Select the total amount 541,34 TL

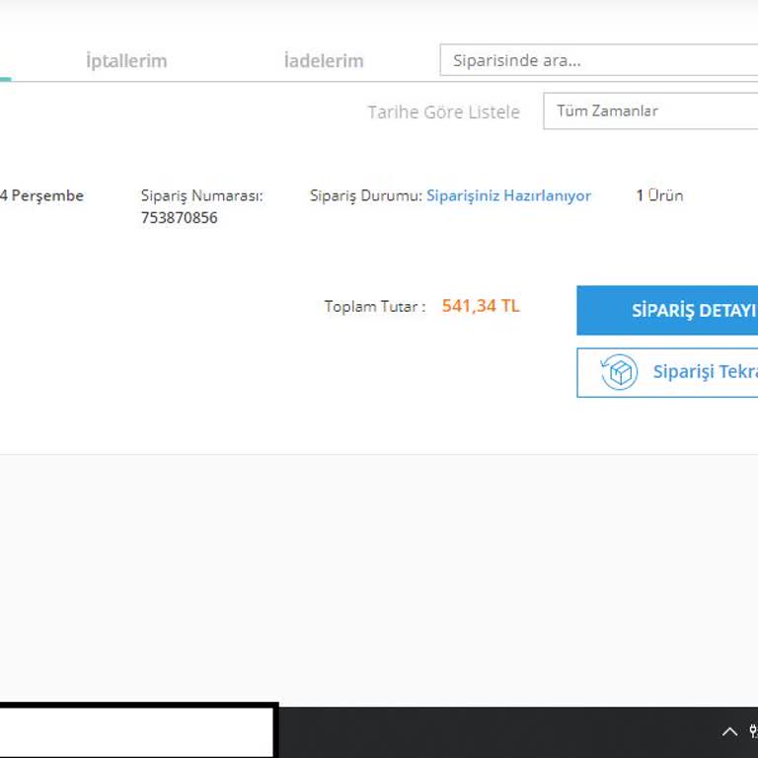481,306
